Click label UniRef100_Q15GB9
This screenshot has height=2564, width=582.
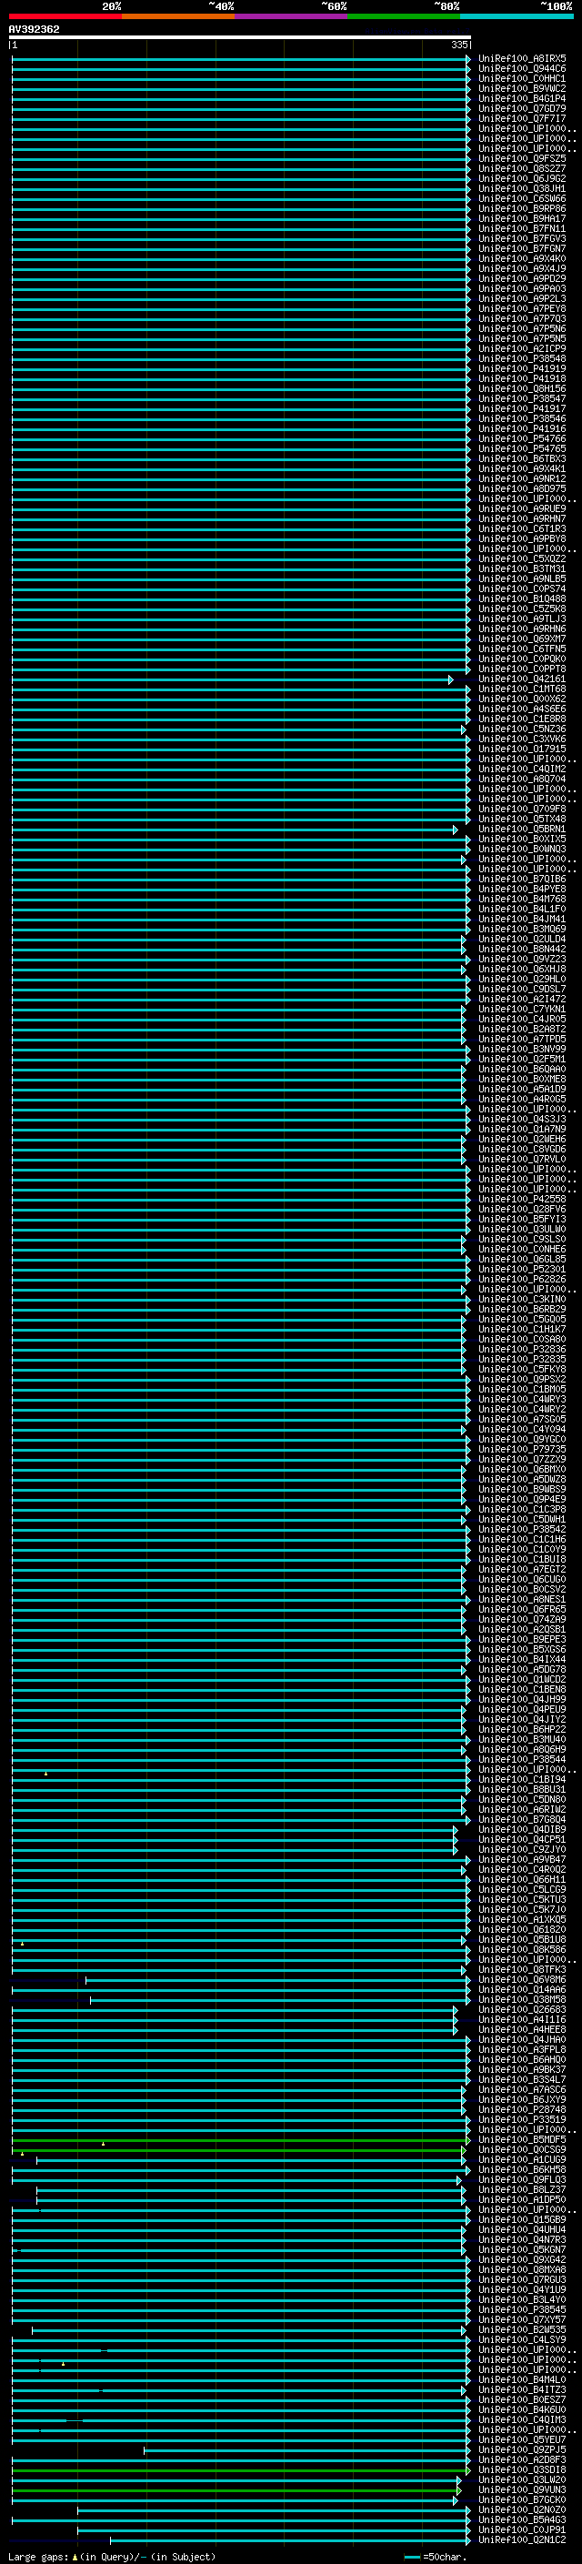pyautogui.click(x=522, y=2219)
